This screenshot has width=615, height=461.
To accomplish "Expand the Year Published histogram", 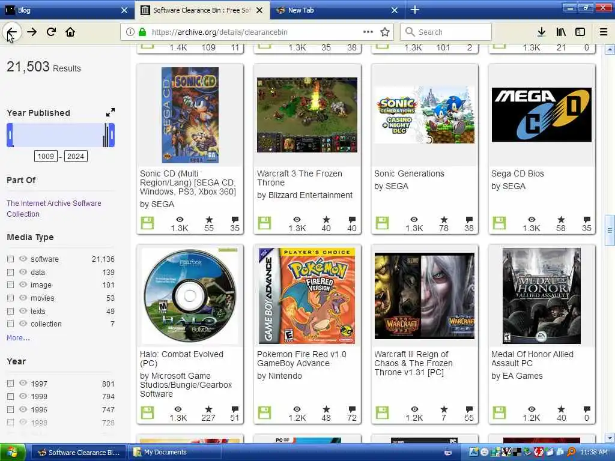I will (x=111, y=112).
